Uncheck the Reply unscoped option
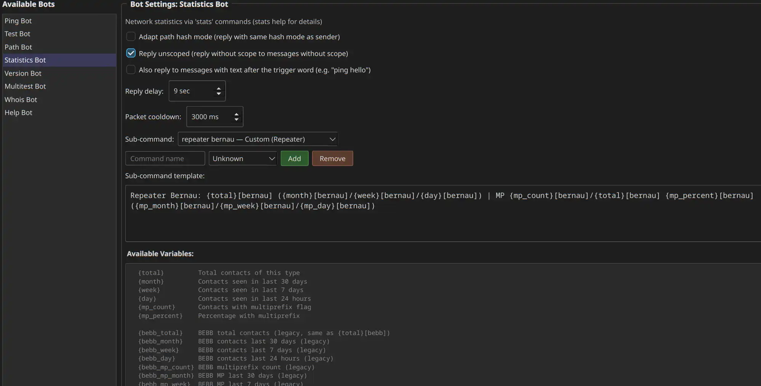 point(131,53)
